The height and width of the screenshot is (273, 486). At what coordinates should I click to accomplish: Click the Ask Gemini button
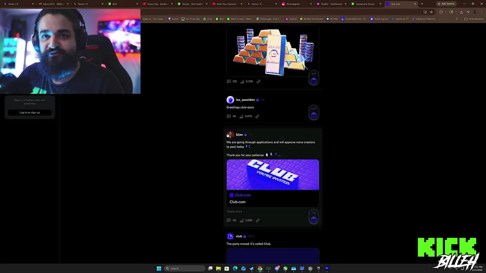point(446,4)
